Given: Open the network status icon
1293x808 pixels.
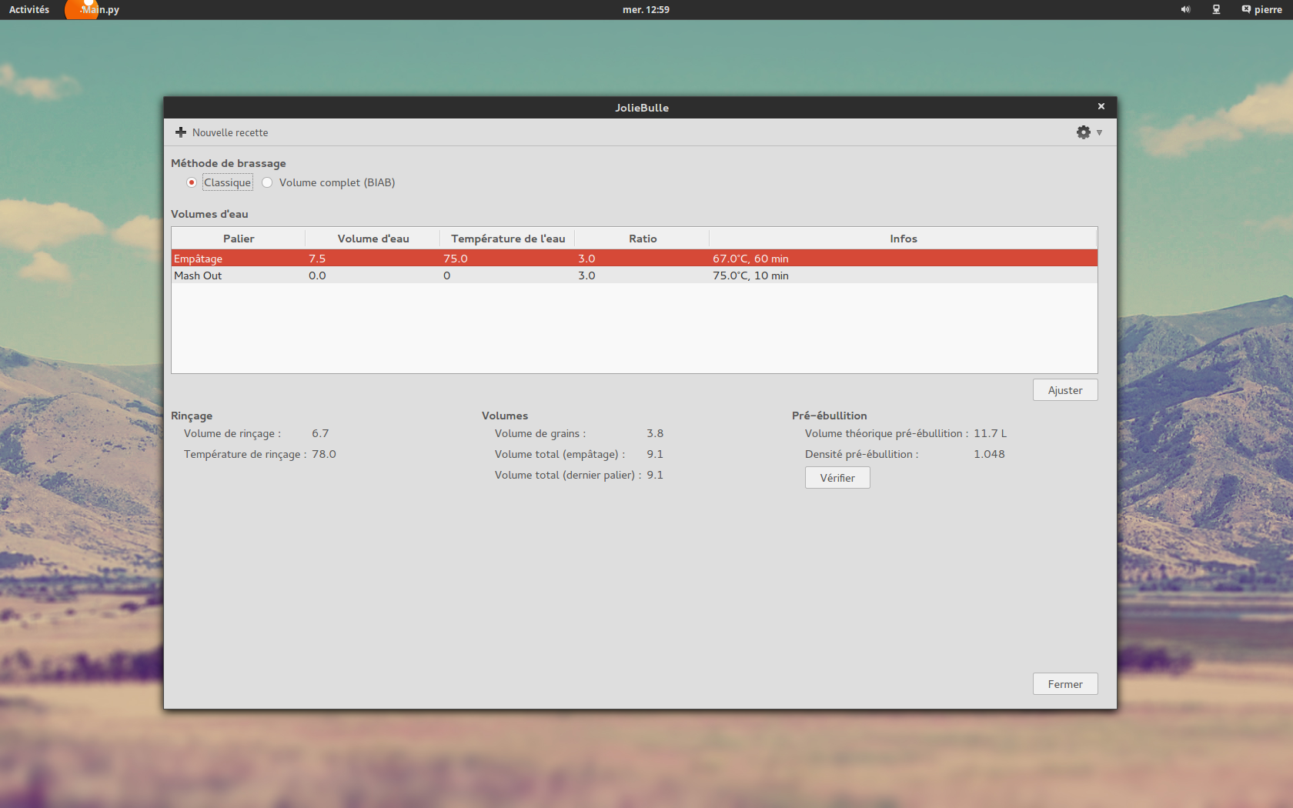Looking at the screenshot, I should [x=1216, y=10].
